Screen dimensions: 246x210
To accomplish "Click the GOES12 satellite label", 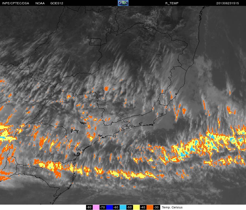I will pyautogui.click(x=57, y=3).
